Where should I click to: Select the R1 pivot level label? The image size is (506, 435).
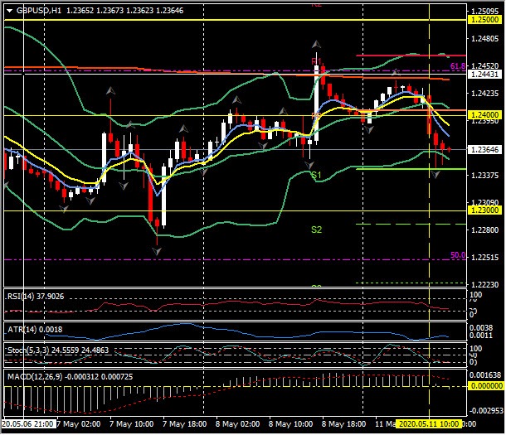pos(315,62)
